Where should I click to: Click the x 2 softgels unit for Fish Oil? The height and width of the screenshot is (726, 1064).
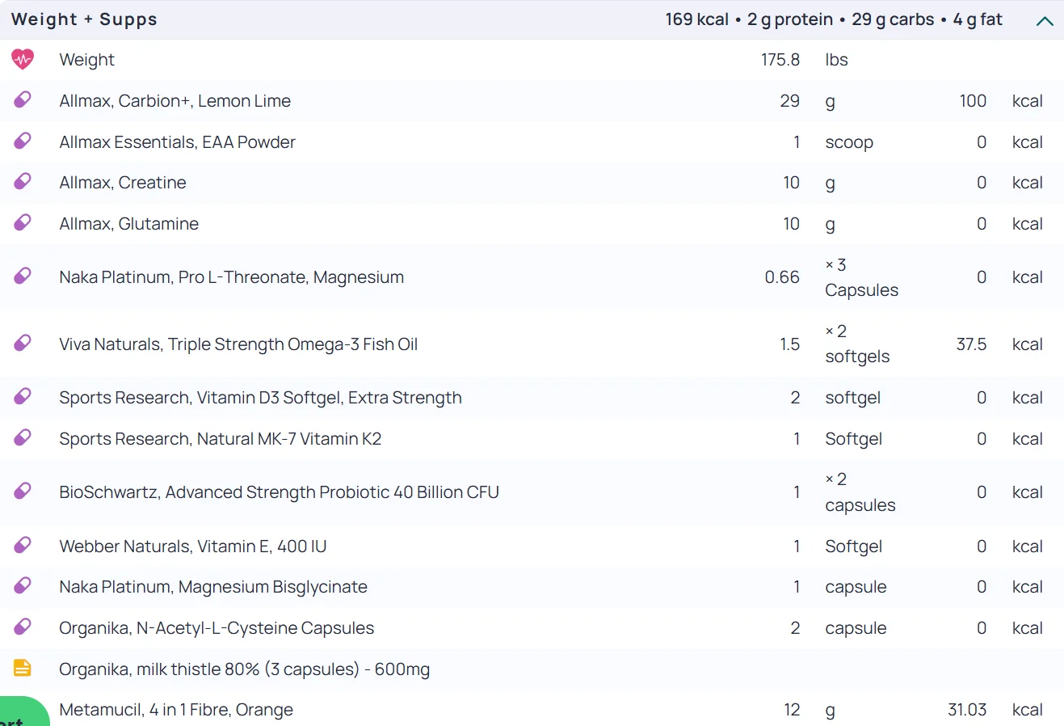pos(857,344)
